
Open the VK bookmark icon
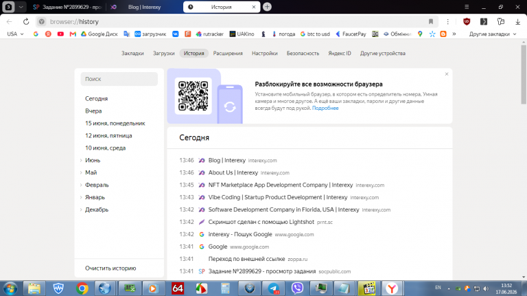point(176,34)
